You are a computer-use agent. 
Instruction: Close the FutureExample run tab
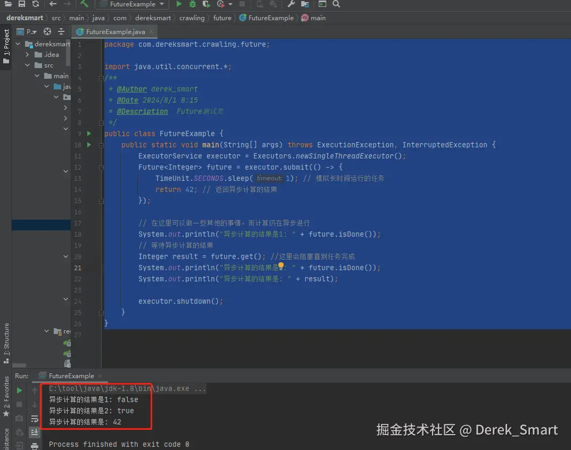tap(100, 376)
